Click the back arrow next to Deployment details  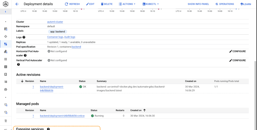coord(17,4)
